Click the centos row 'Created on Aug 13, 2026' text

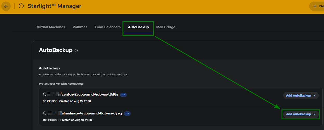(x=75, y=101)
